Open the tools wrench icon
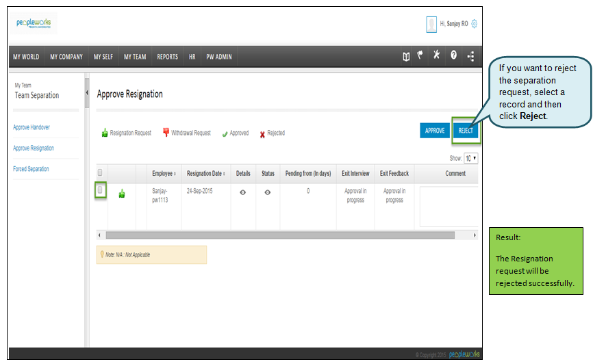 [x=436, y=56]
